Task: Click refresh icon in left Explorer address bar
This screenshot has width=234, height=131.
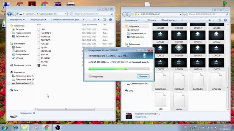Action: 69,14
